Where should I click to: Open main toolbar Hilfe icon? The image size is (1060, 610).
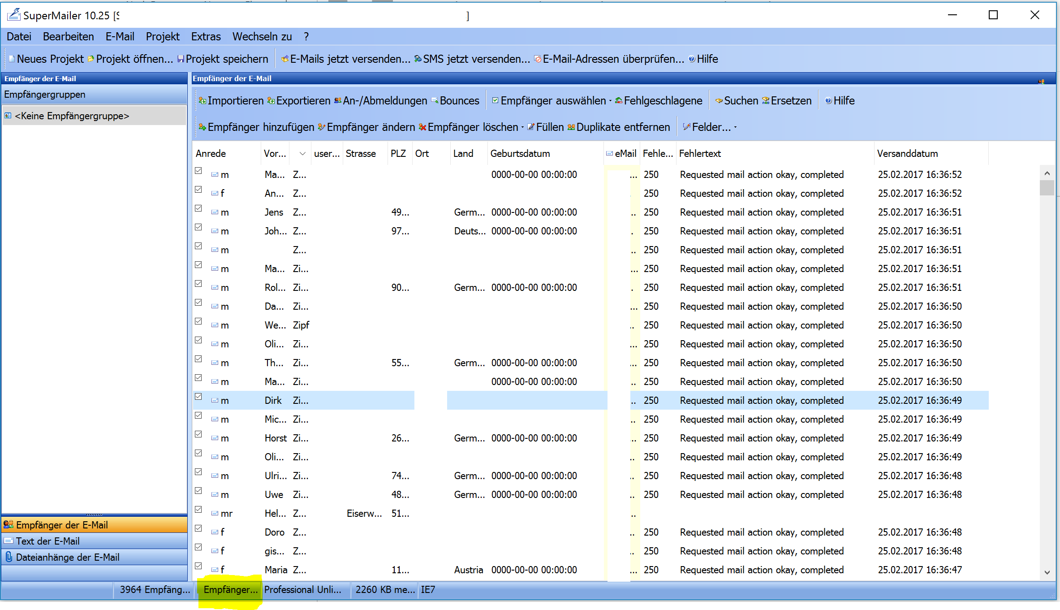click(692, 59)
